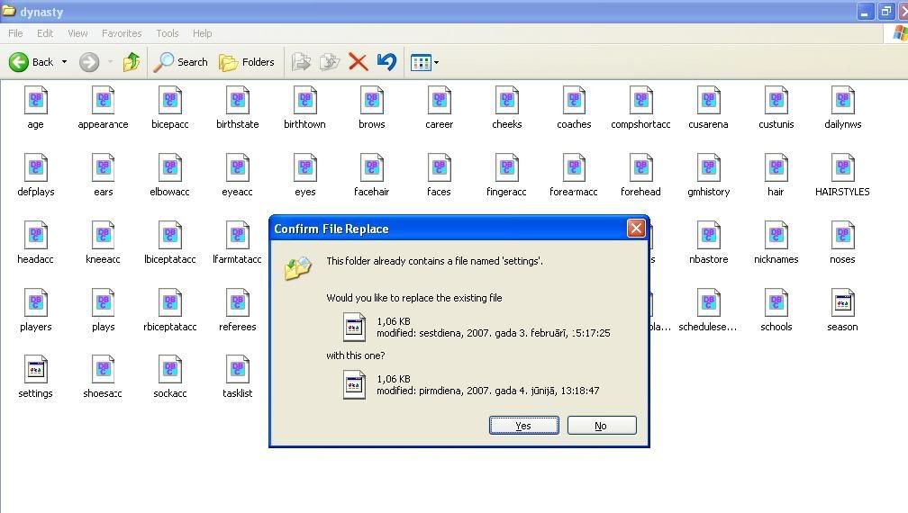Image resolution: width=908 pixels, height=513 pixels.
Task: Select the cheeks file icon
Action: [x=506, y=100]
